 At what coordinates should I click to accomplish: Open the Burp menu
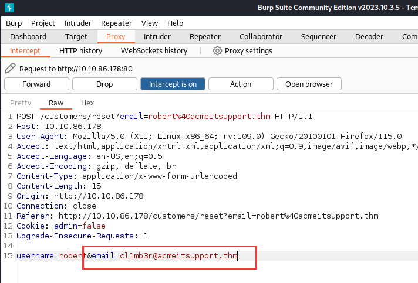coord(14,23)
